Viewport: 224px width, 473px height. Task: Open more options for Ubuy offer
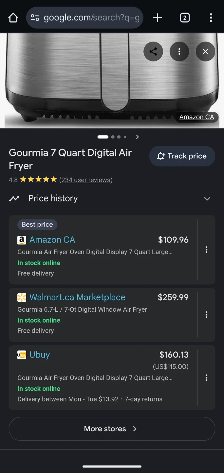[x=206, y=378]
